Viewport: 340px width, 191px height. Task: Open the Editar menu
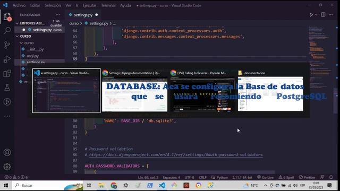tap(35, 5)
